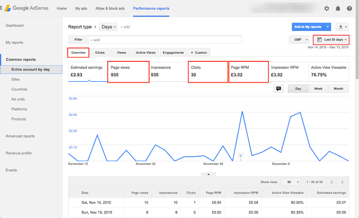Click the download report icon
The image size is (359, 218).
(x=342, y=27)
